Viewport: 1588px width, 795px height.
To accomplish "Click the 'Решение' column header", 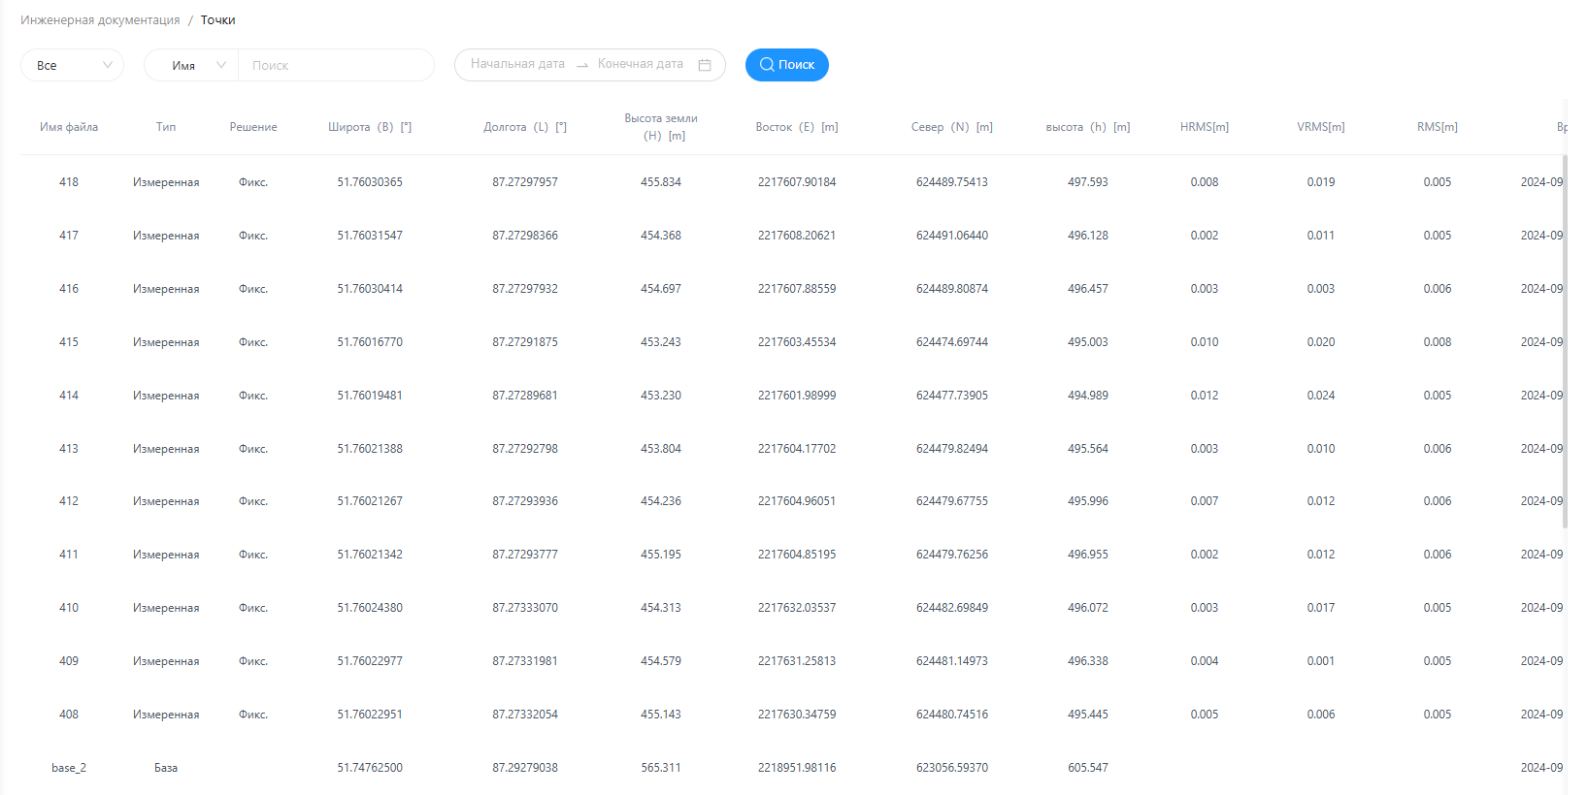I will pyautogui.click(x=253, y=127).
